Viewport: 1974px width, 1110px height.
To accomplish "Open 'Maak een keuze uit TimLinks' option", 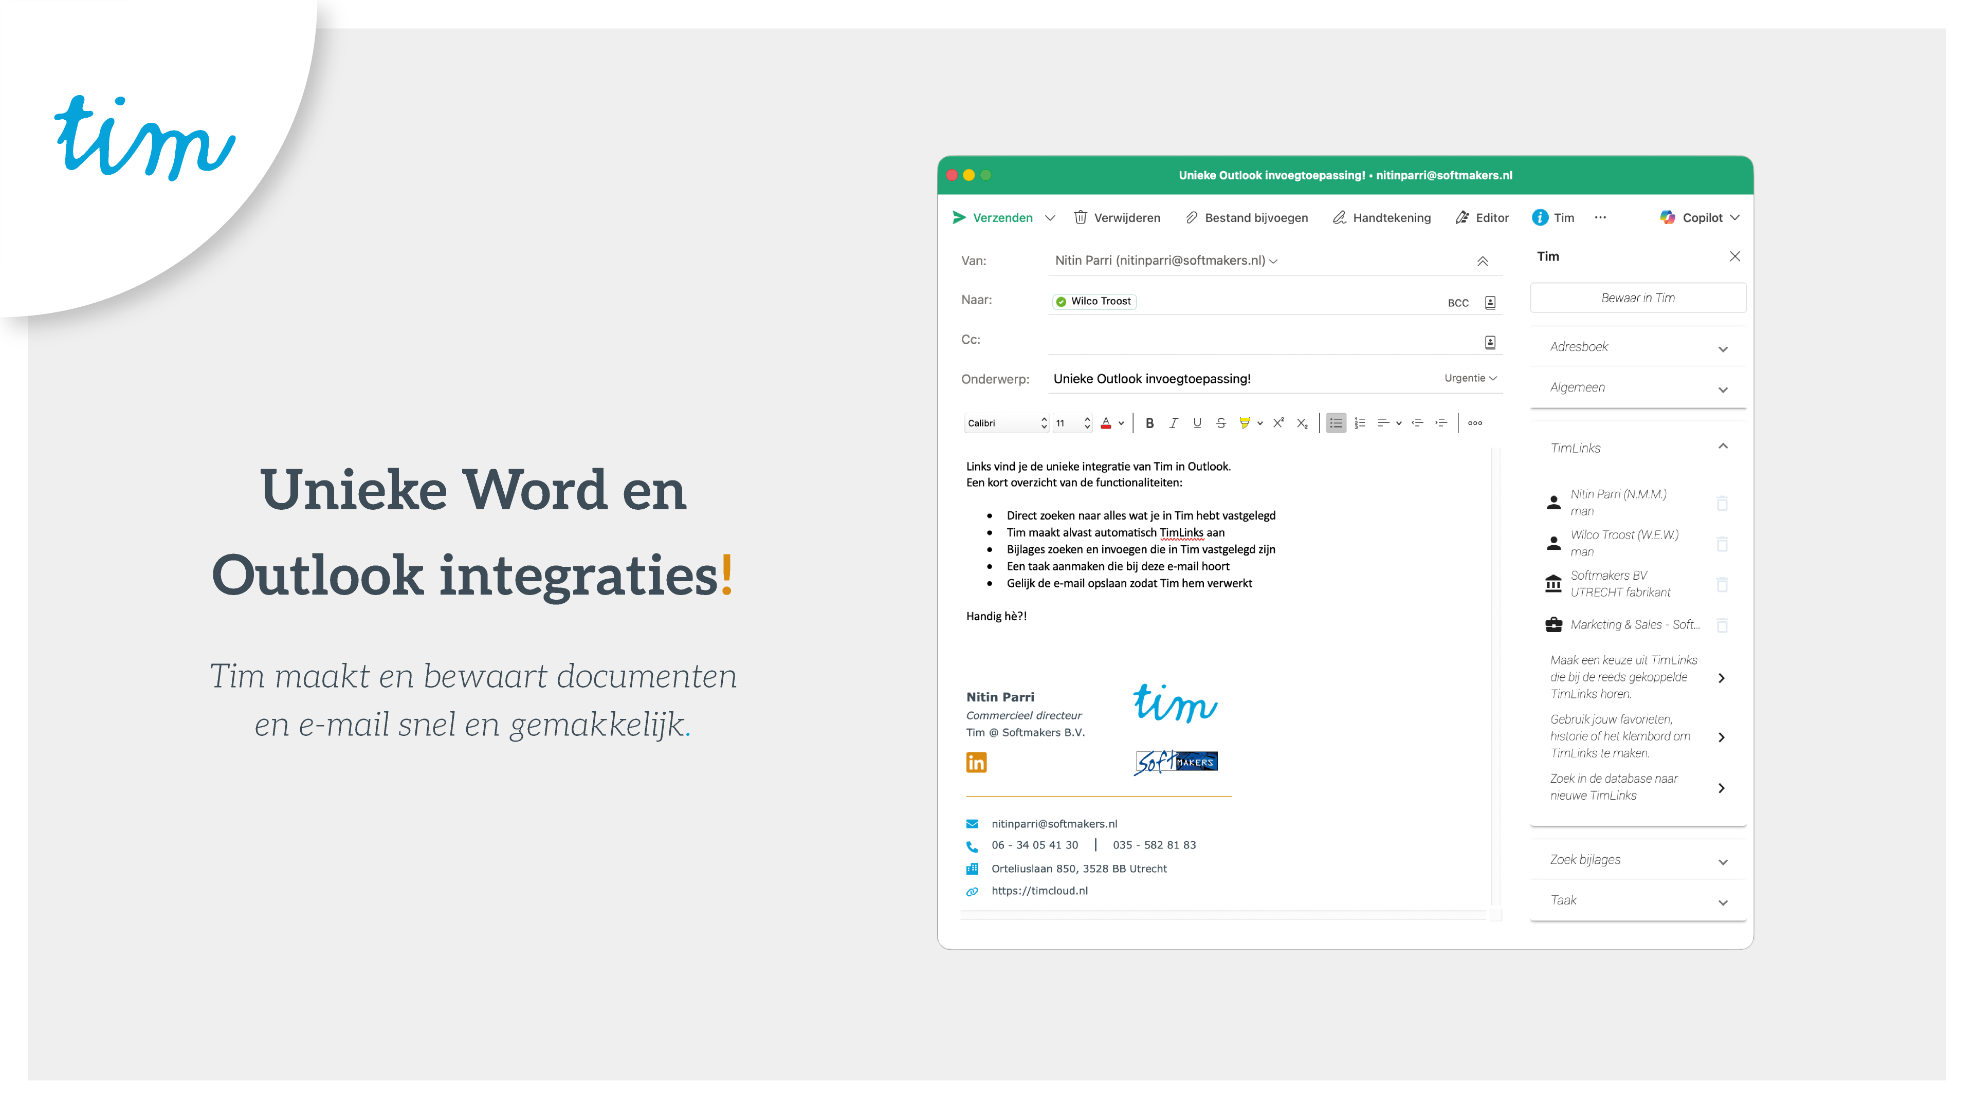I will (1638, 677).
